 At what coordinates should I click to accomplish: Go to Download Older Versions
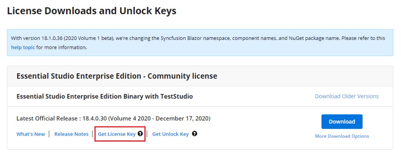pyautogui.click(x=347, y=96)
